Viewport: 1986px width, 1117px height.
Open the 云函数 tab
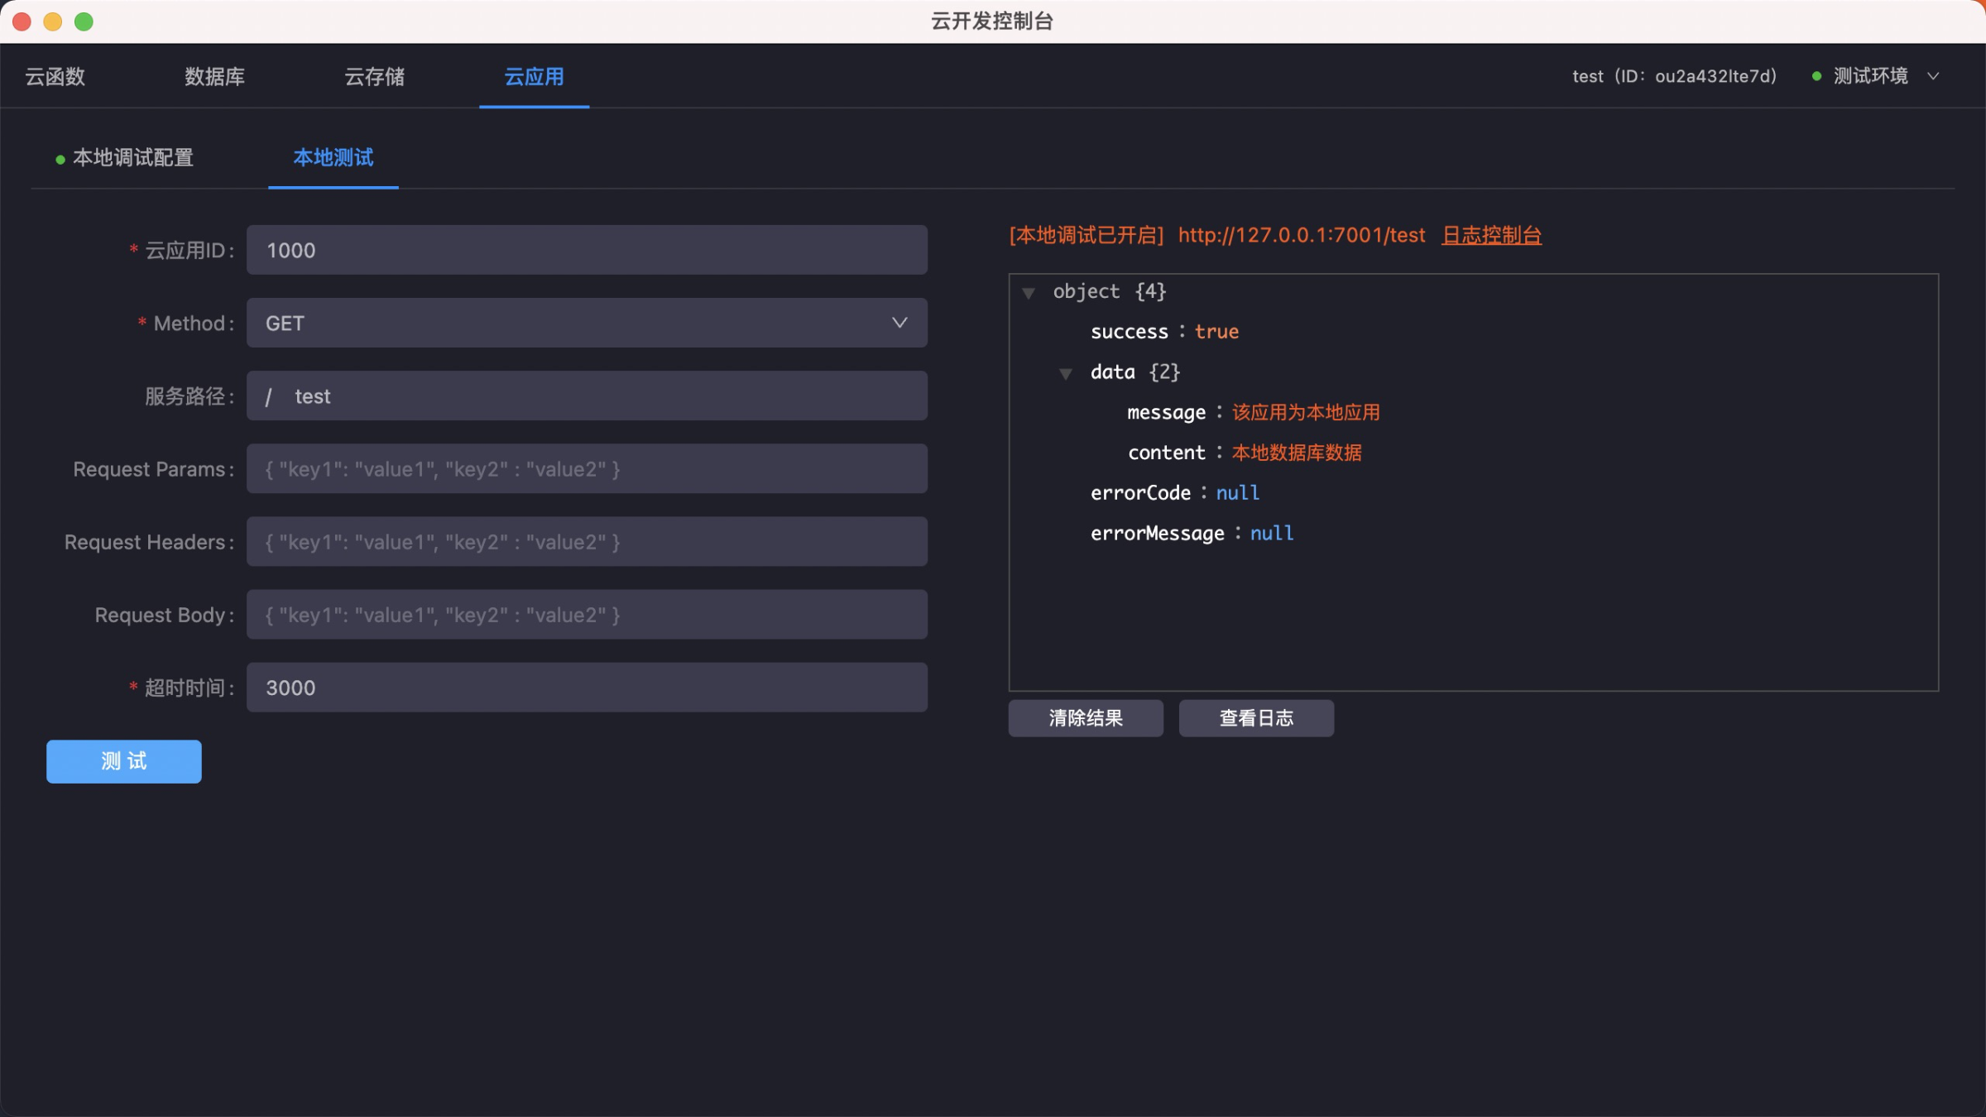tap(55, 76)
